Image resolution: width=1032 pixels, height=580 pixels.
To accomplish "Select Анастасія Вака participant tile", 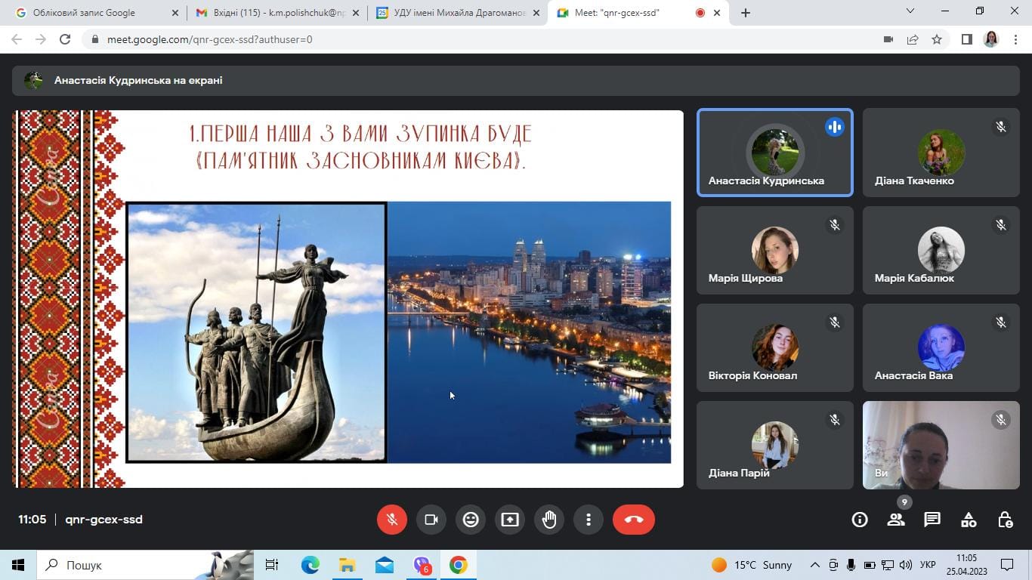I will tap(941, 347).
